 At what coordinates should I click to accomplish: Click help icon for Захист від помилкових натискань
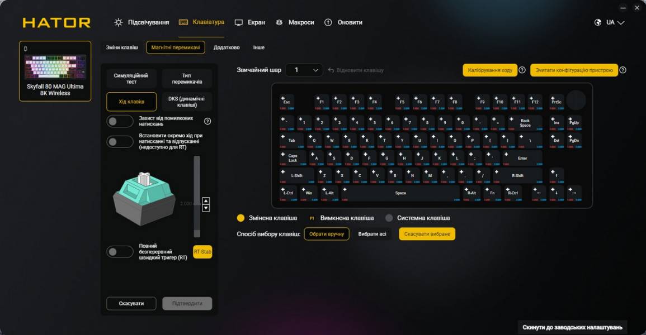[x=208, y=121]
